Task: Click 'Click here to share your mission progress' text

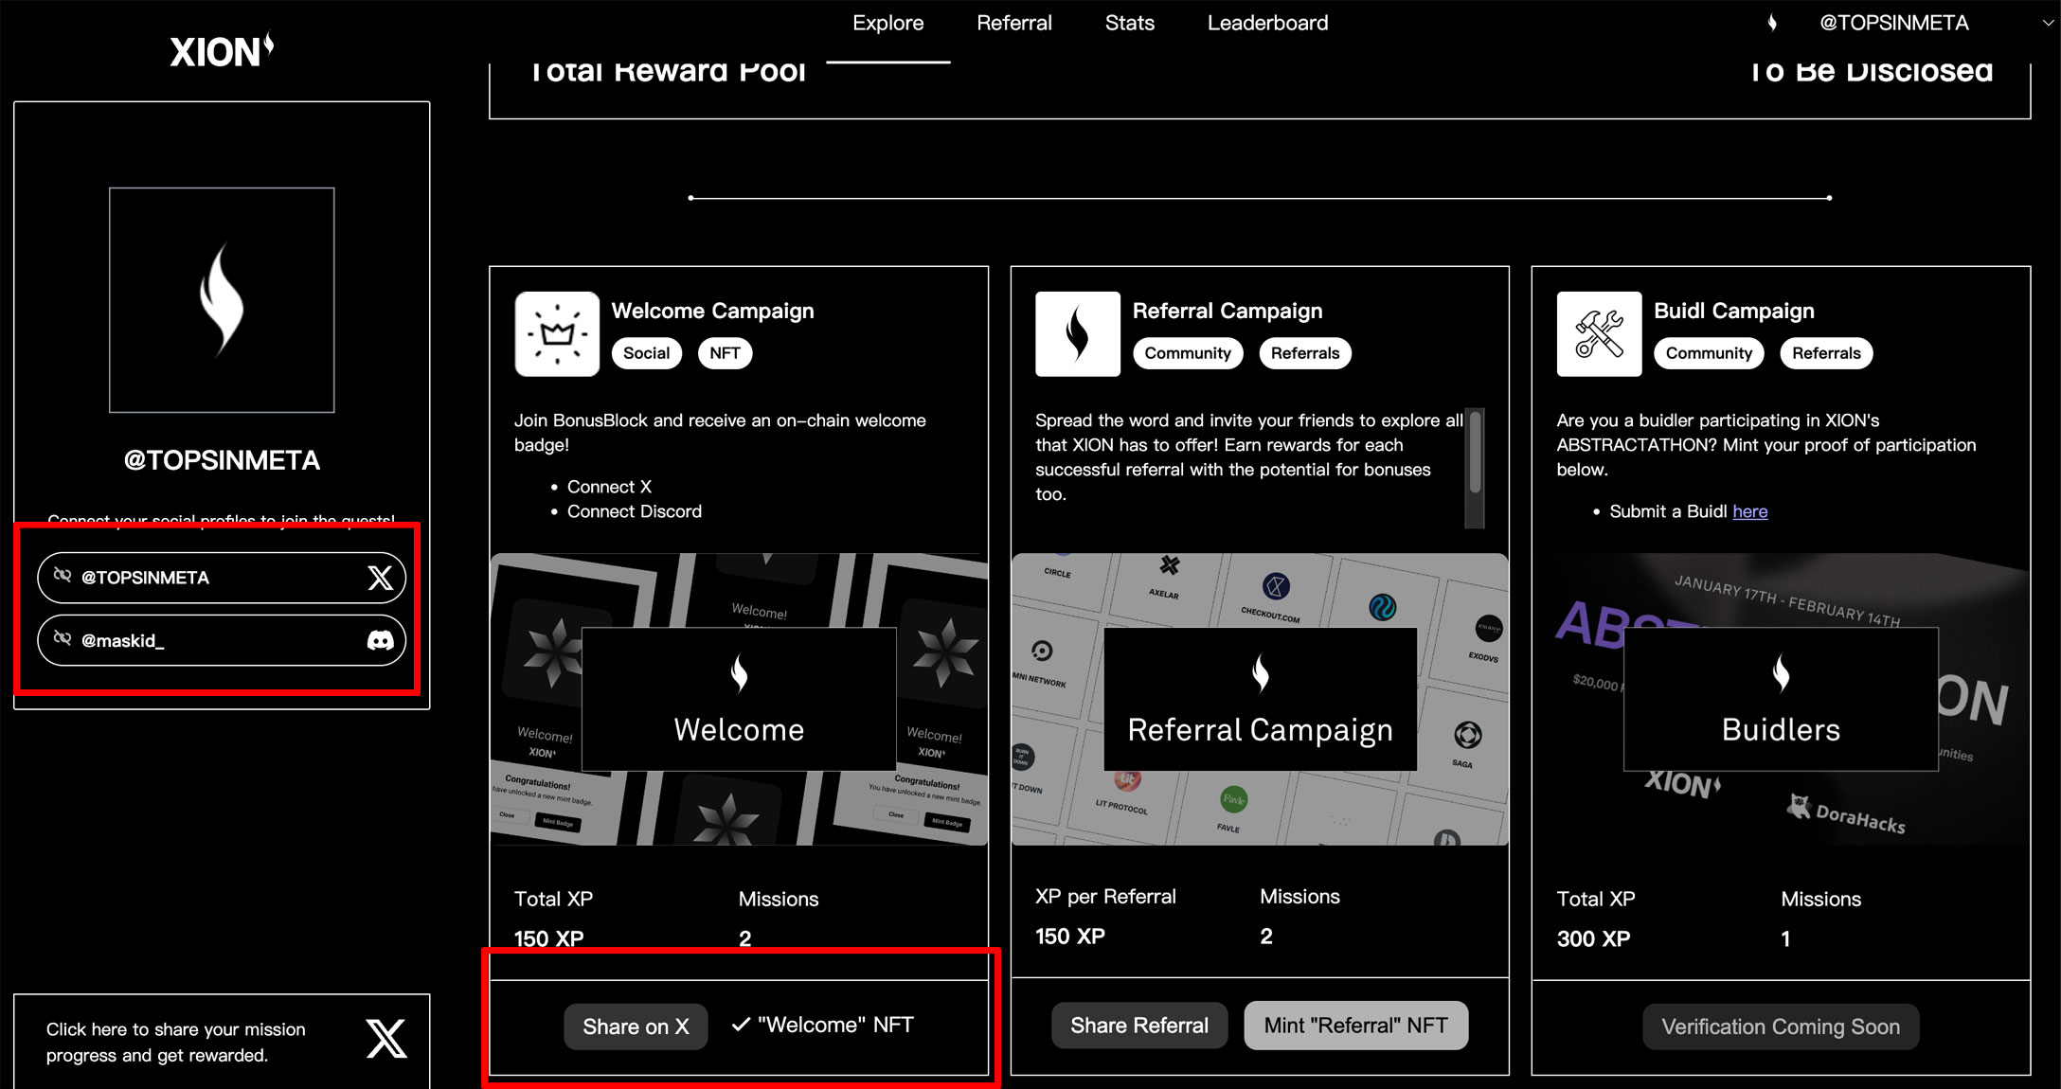Action: (x=176, y=1042)
